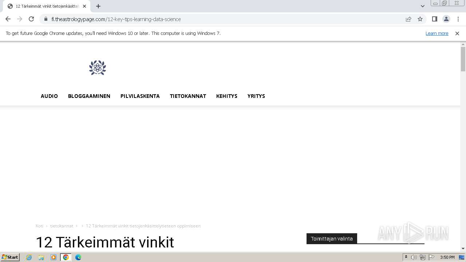The image size is (466, 262).
Task: Open the TIETOKANNAT category
Action: pos(188,96)
